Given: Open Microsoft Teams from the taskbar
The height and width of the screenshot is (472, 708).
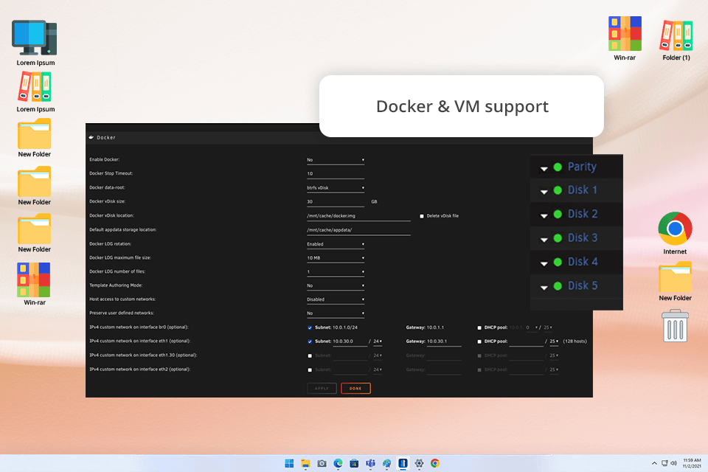Looking at the screenshot, I should point(371,463).
